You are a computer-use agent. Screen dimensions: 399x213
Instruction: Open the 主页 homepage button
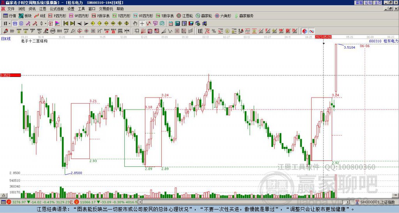click(x=378, y=3)
